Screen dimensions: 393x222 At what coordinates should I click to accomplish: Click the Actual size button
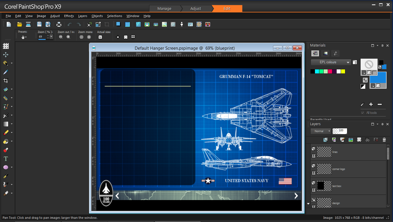[100, 37]
